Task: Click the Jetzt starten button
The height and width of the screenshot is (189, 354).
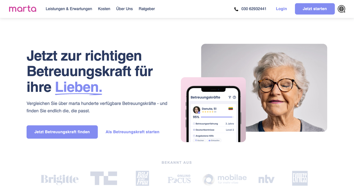Action: point(315,9)
